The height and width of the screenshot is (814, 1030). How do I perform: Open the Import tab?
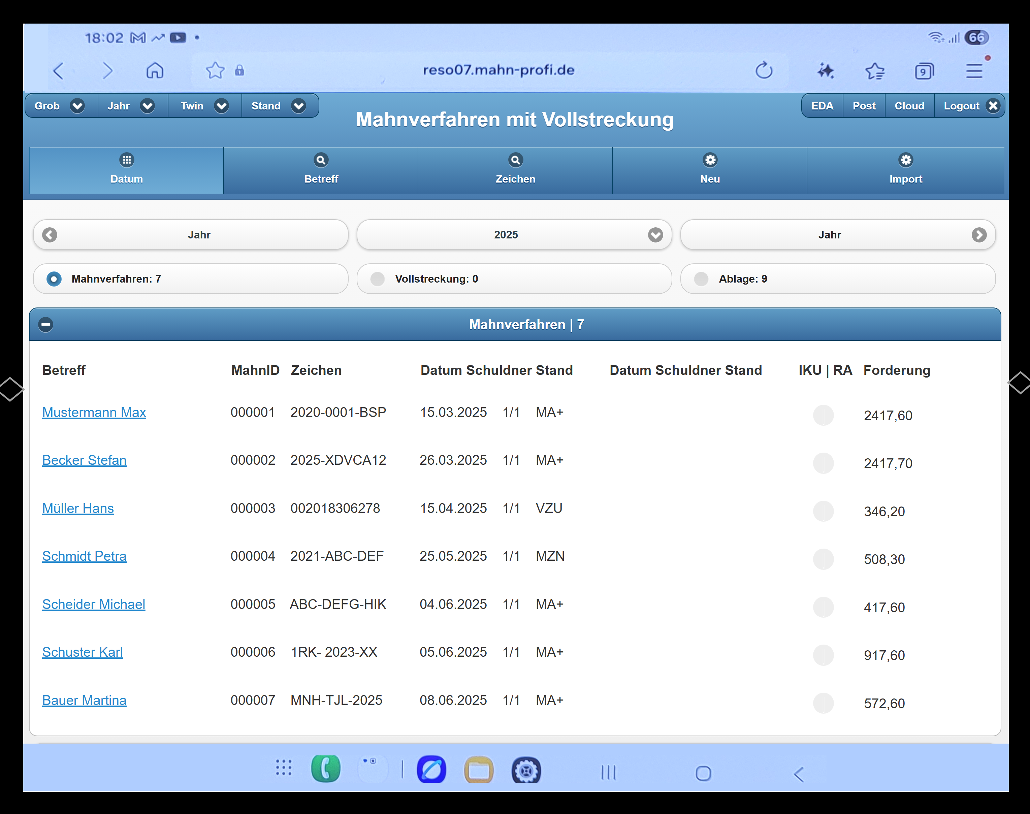click(x=905, y=170)
